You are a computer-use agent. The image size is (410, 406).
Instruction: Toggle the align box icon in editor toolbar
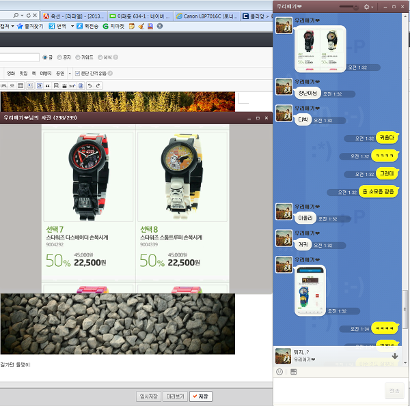[x=30, y=86]
